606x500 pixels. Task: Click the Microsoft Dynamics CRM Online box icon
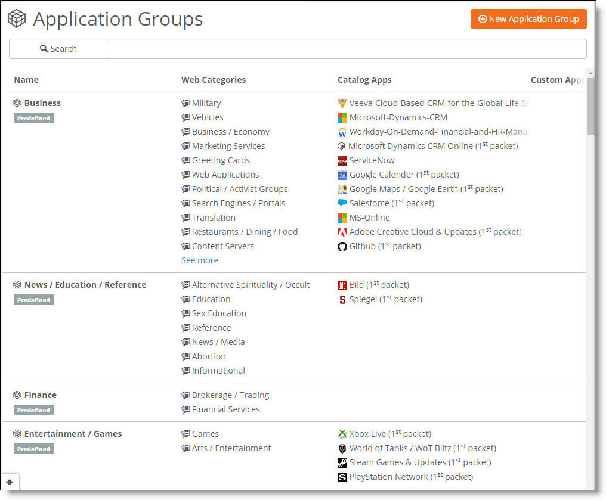341,146
